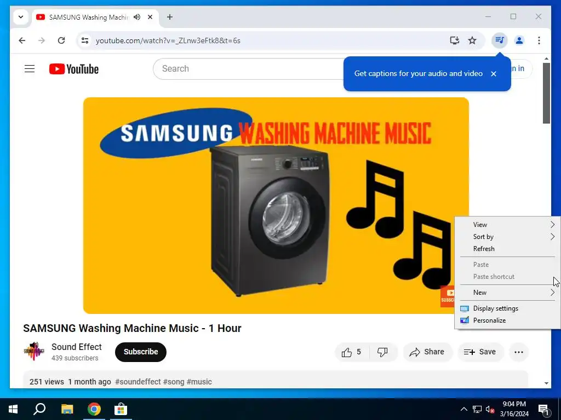This screenshot has height=420, width=561.
Task: Dismiss the captions tooltip with its X
Action: [x=494, y=74]
